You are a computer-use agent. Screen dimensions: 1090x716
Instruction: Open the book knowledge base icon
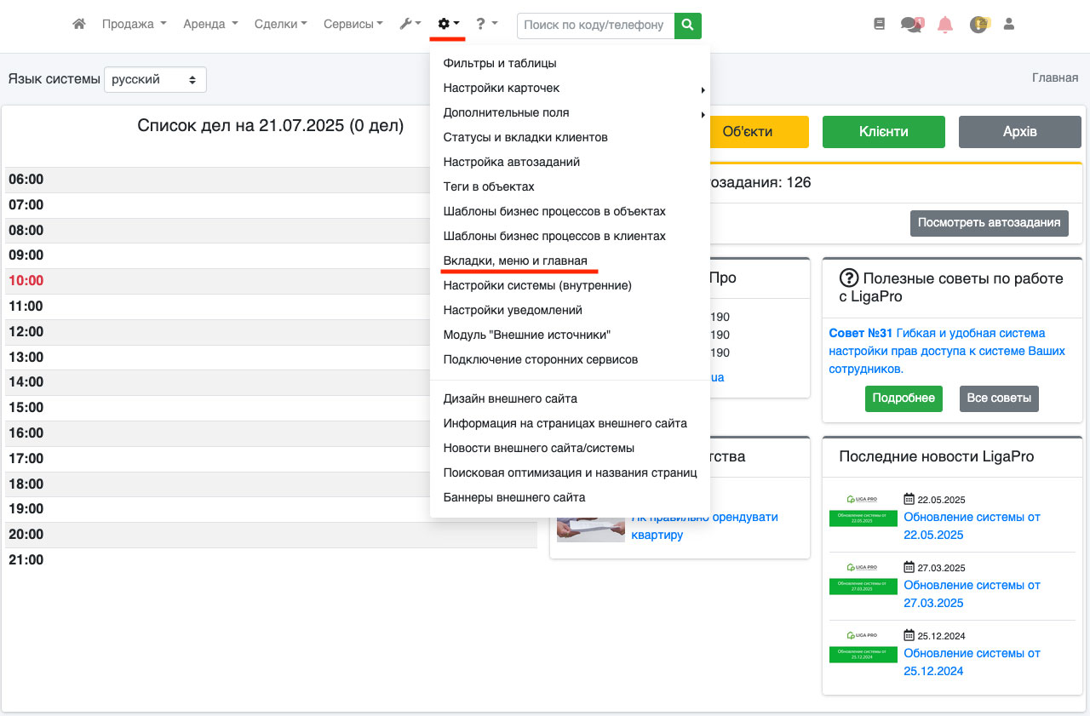pyautogui.click(x=880, y=25)
